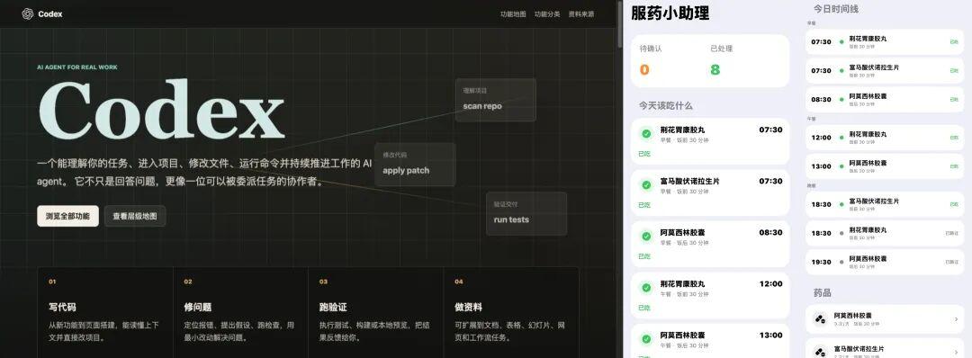
Task: Click 已吃 label under 荆花胃康胶丸 07:30 card
Action: click(x=644, y=153)
